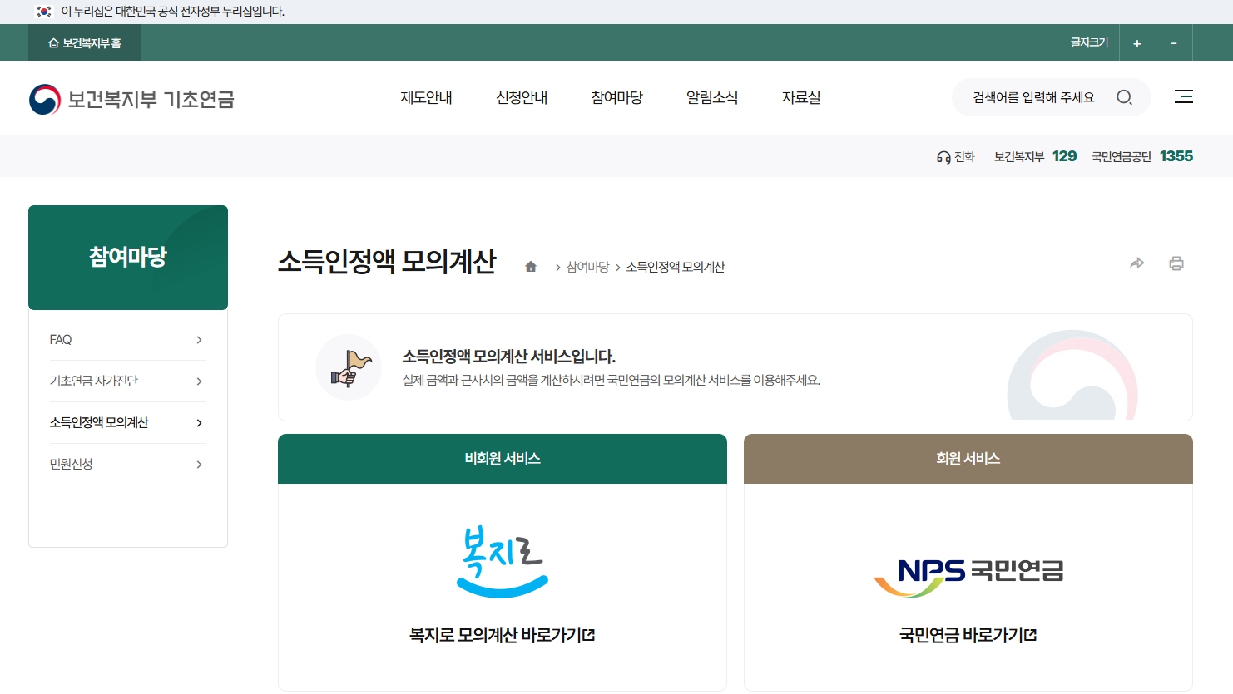The width and height of the screenshot is (1233, 694).
Task: Expand the 소득인정액 모의계산 sidebar chevron
Action: [x=199, y=423]
